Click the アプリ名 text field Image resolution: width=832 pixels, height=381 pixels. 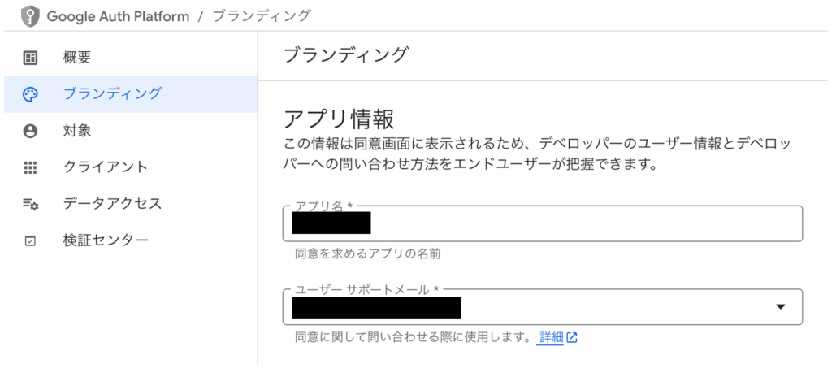tap(542, 223)
